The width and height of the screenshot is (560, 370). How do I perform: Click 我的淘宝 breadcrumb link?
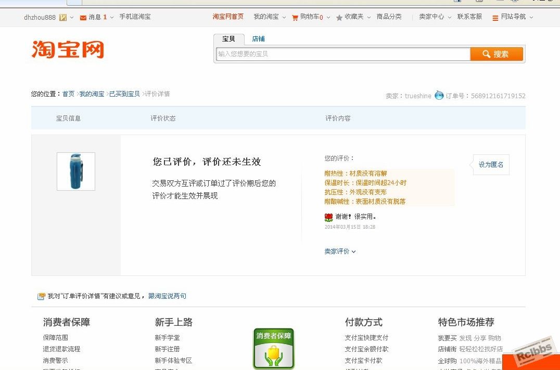coord(92,94)
